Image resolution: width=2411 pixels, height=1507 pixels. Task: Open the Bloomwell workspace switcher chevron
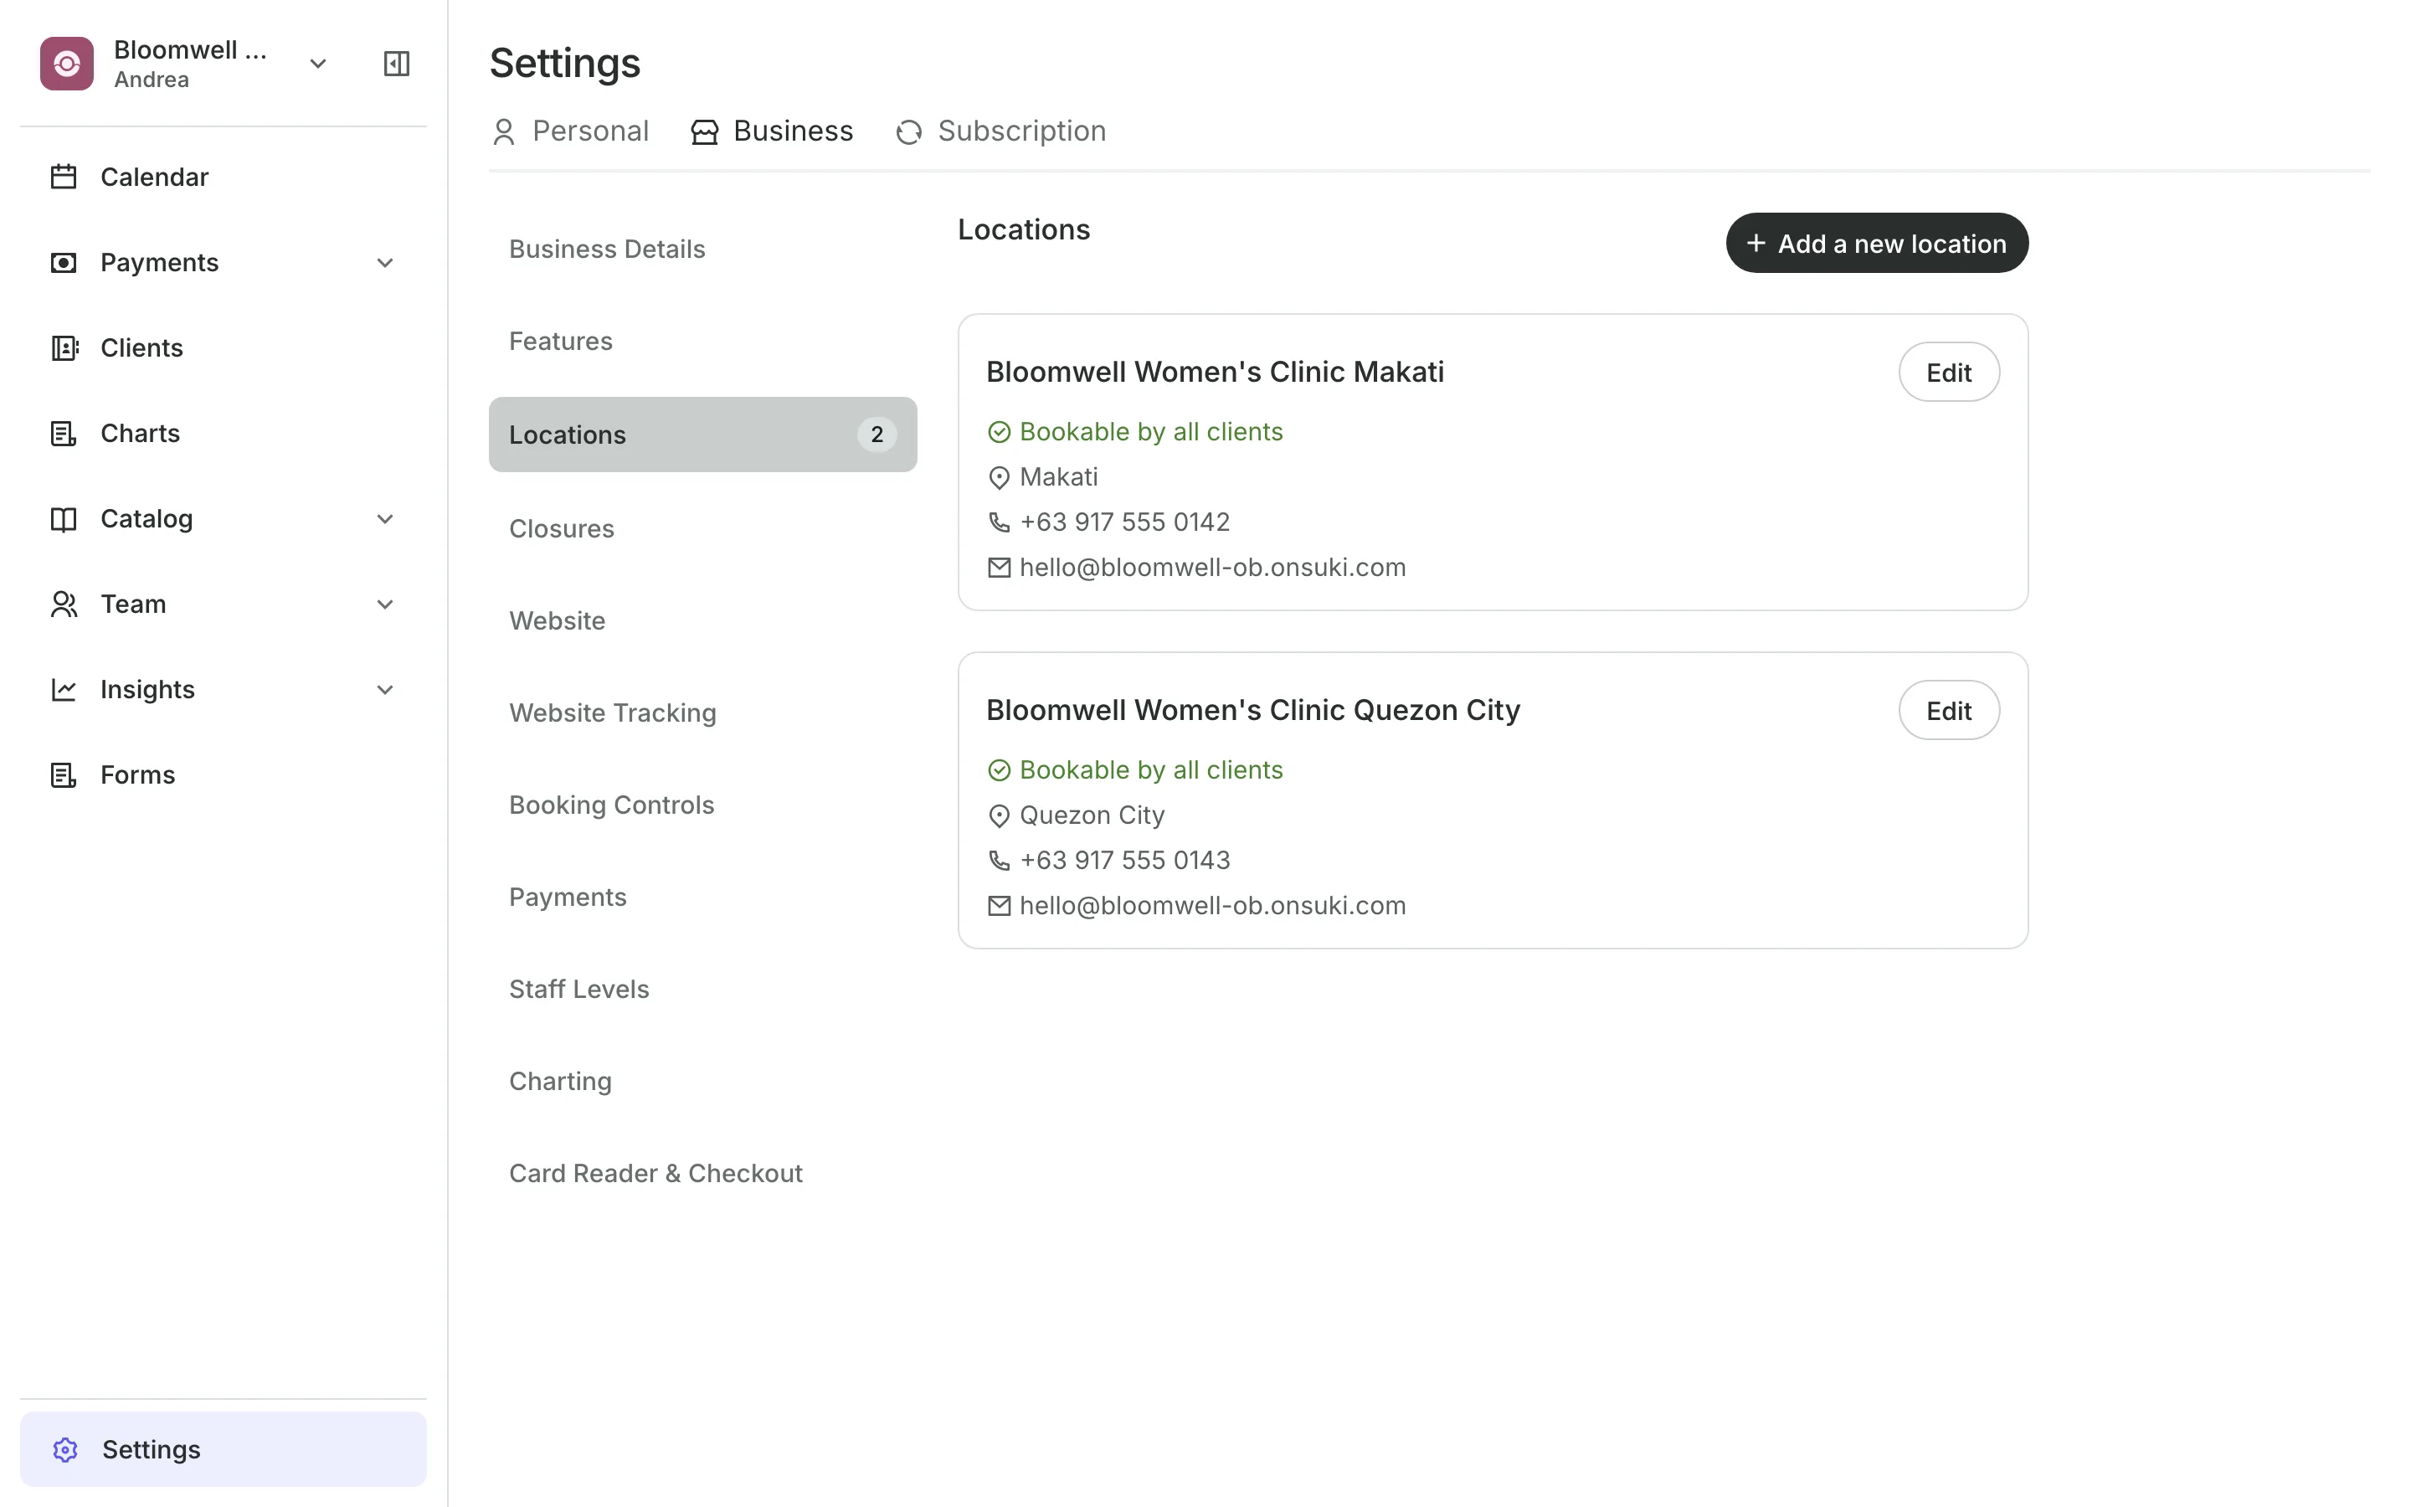tap(318, 64)
